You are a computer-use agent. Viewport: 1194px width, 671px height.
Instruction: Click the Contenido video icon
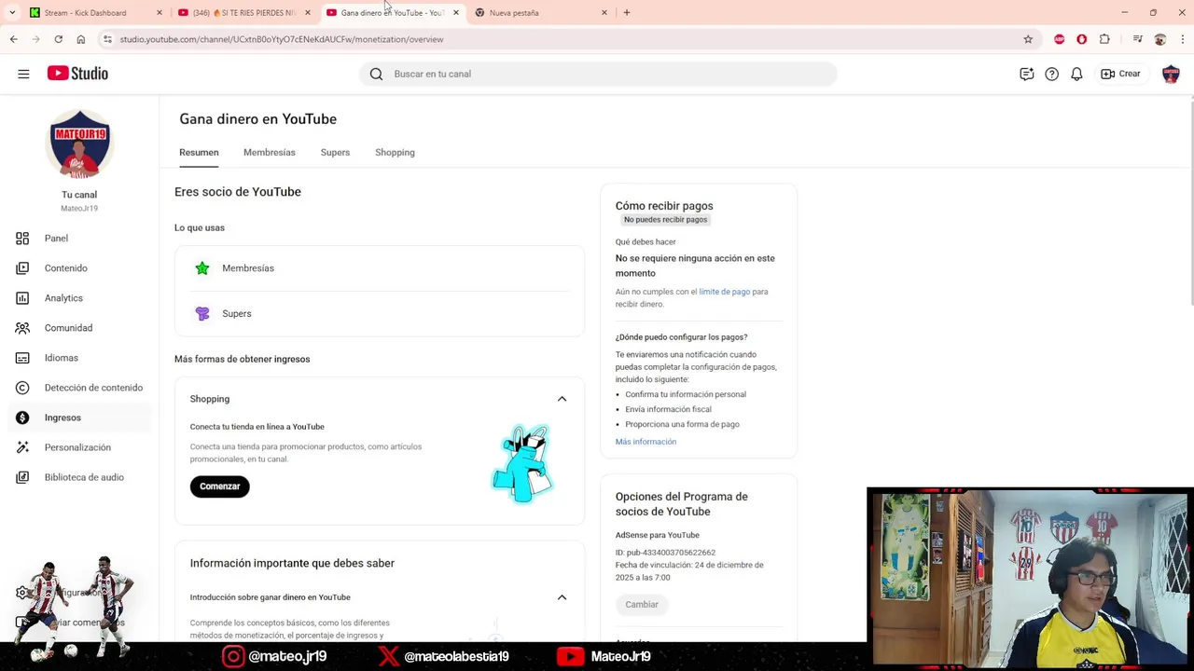22,268
